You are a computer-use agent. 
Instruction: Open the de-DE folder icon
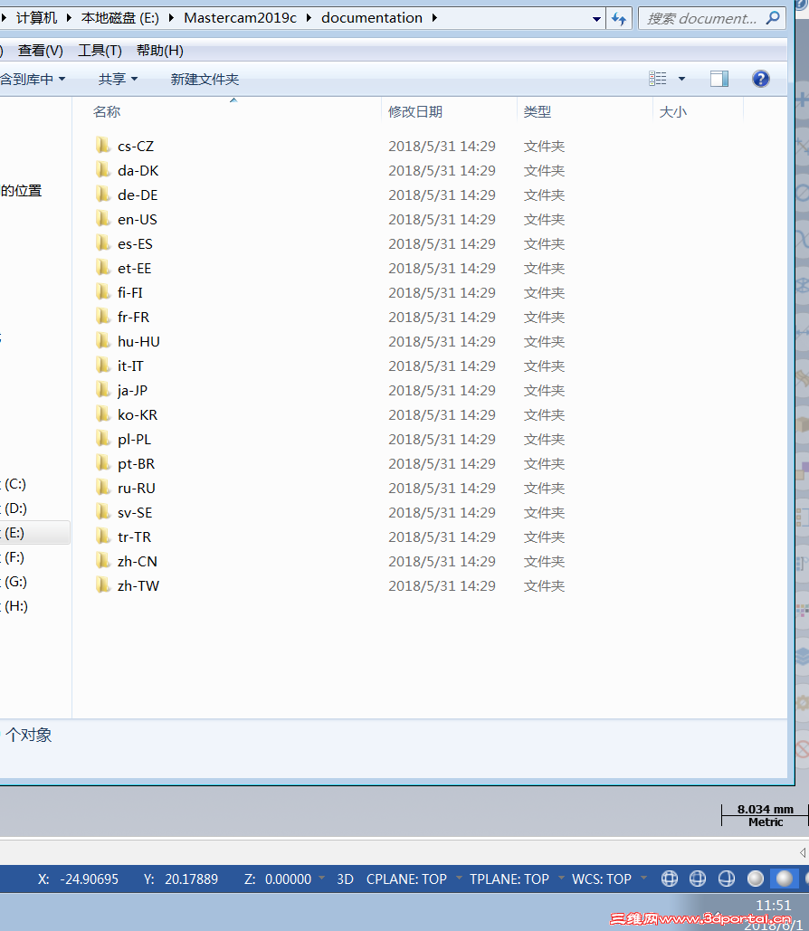pyautogui.click(x=103, y=195)
